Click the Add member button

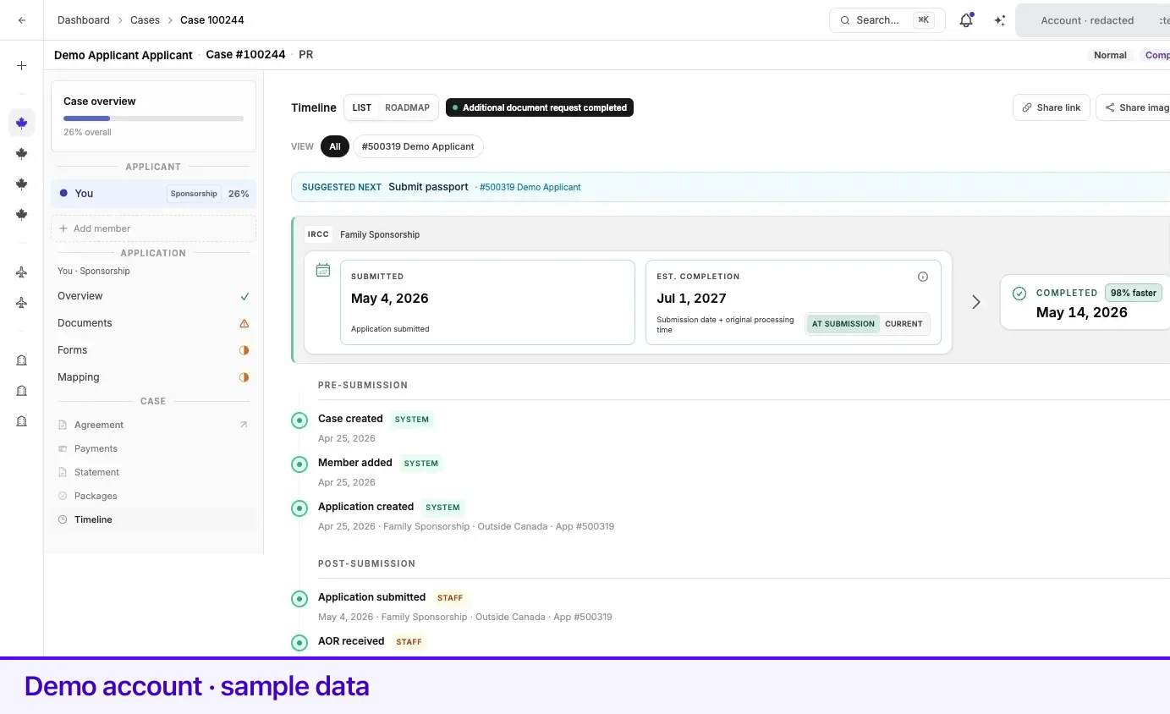coord(153,228)
